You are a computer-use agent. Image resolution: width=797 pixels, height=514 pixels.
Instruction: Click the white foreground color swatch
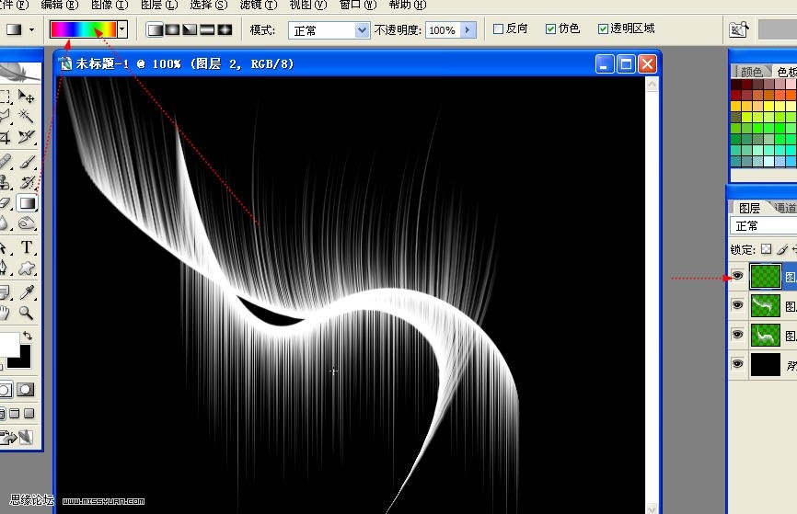pyautogui.click(x=9, y=345)
